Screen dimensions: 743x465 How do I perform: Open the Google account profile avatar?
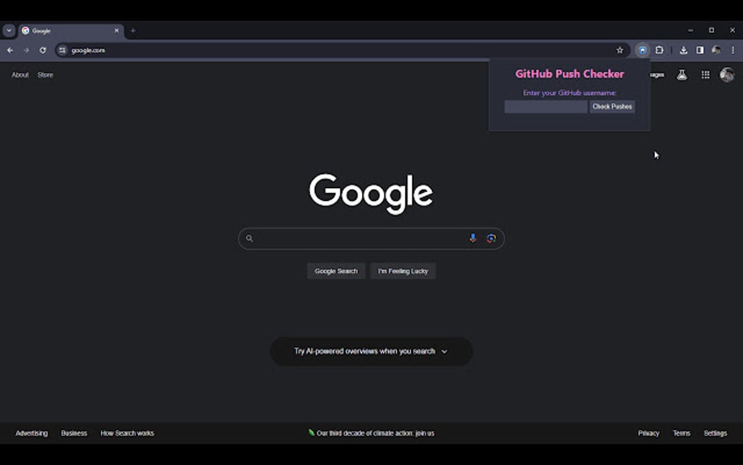(727, 74)
